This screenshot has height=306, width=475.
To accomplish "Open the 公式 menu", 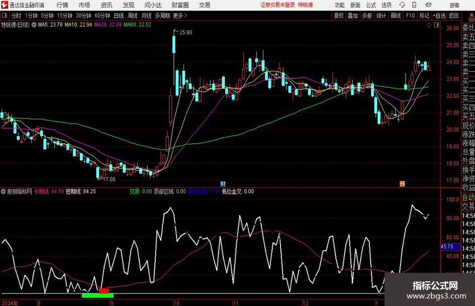I will 370,5.
